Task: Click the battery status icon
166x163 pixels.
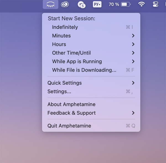Action: (126, 4)
